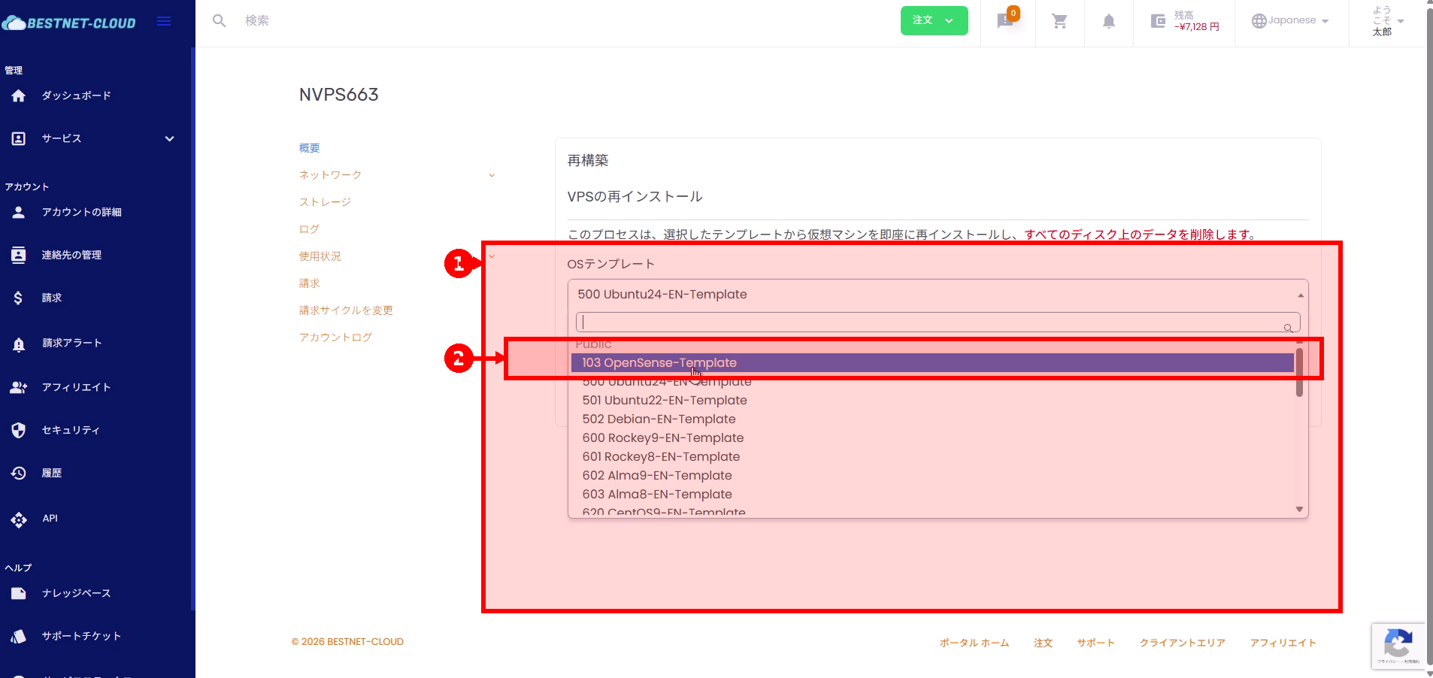1433x678 pixels.
Task: Choose 502 Debian-EN-Template from the list
Action: pyautogui.click(x=659, y=419)
